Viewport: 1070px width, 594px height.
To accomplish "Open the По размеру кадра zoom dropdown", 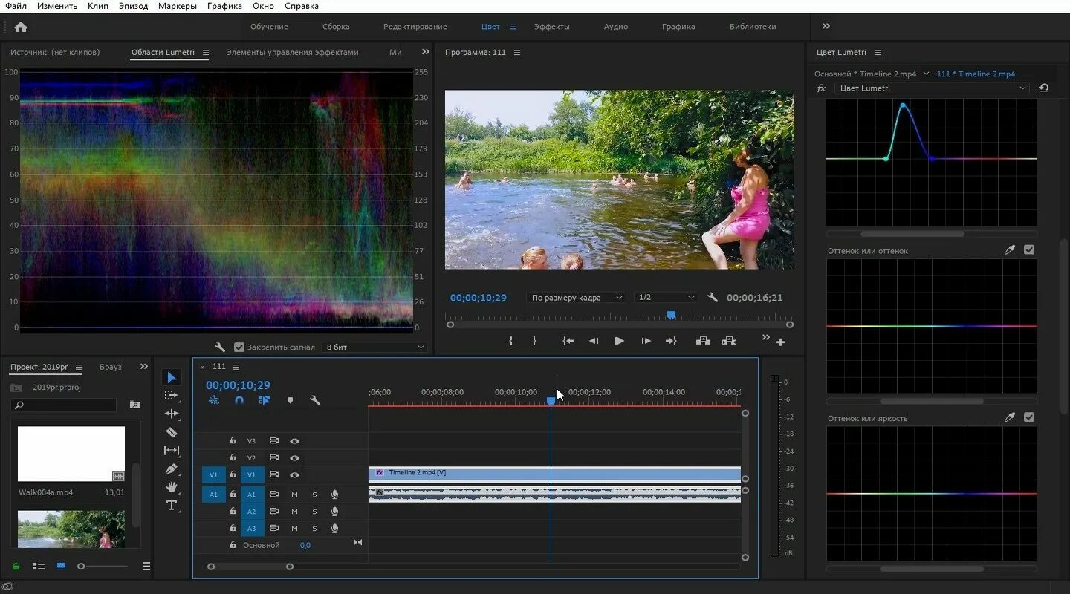I will (x=577, y=298).
